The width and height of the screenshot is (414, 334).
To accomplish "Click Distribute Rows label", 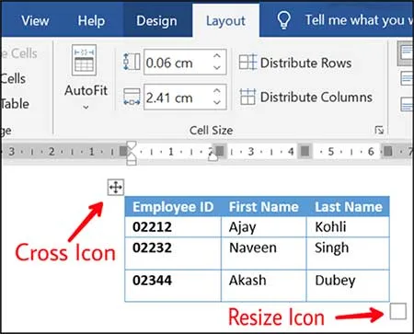I will pyautogui.click(x=305, y=63).
